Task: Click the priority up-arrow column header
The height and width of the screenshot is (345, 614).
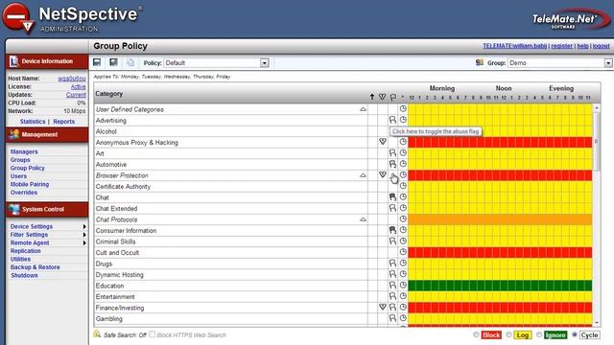Action: tap(372, 97)
